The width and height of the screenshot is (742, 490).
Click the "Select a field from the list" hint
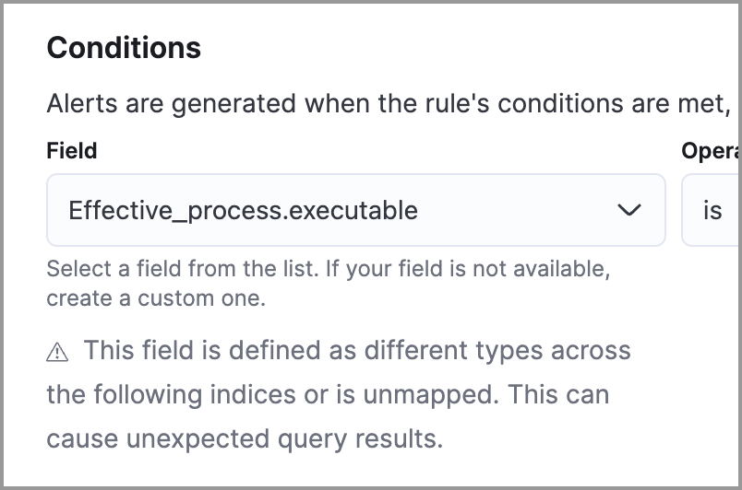(185, 270)
